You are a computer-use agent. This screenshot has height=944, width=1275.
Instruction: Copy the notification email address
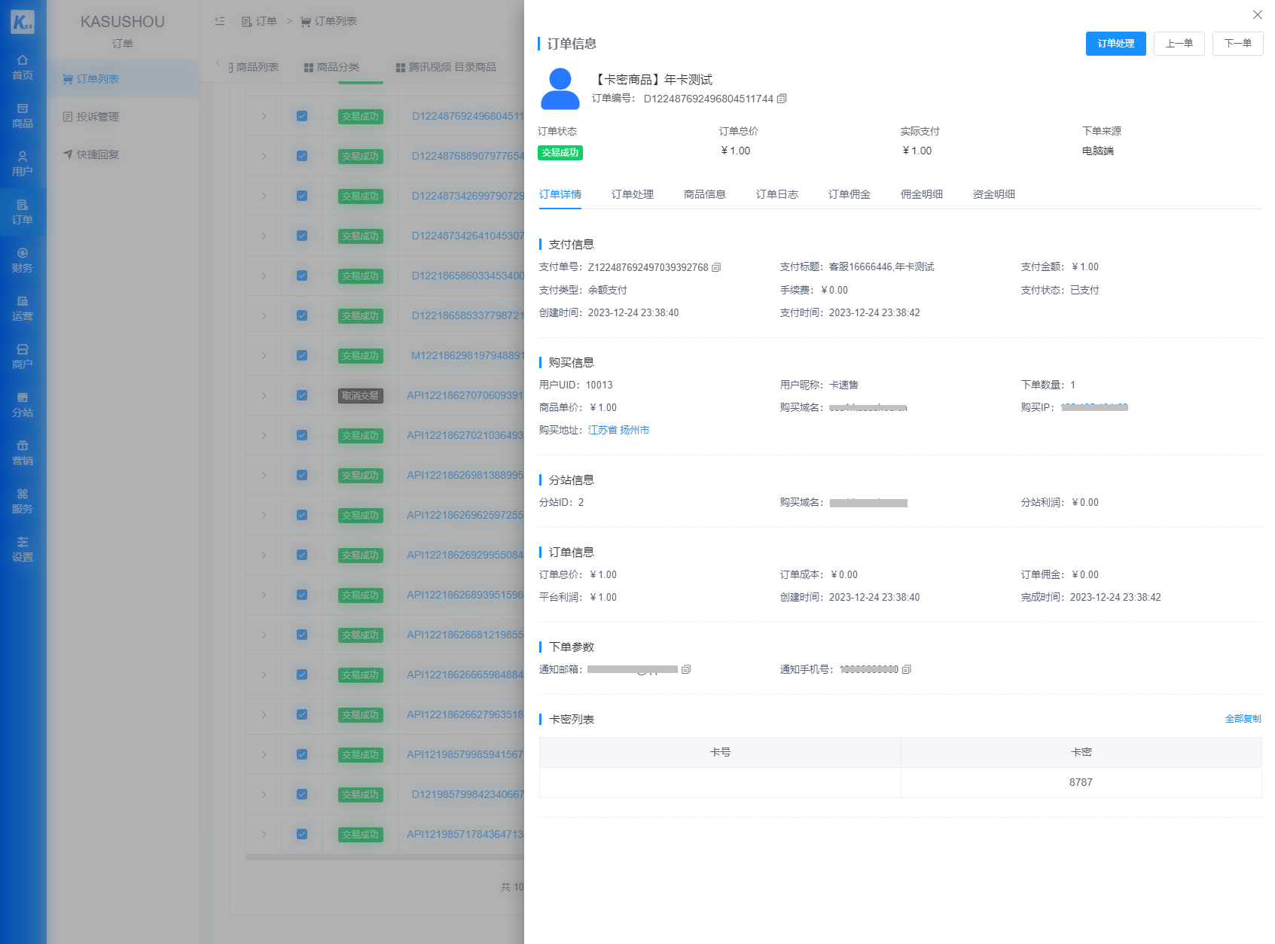[x=686, y=669]
